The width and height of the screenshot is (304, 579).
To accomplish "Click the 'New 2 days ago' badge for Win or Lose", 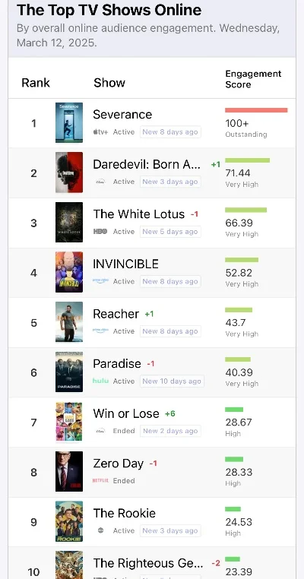I will pos(170,431).
